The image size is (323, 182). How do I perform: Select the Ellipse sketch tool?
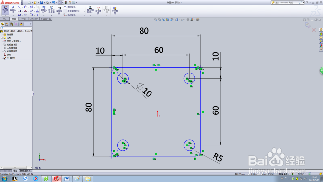[x=31, y=11]
